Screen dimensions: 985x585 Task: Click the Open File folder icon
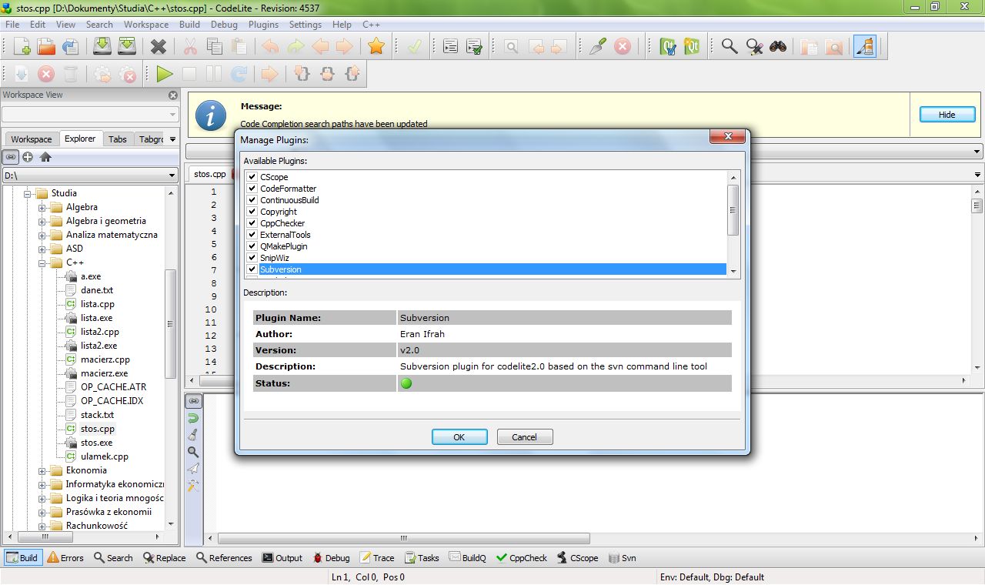46,46
